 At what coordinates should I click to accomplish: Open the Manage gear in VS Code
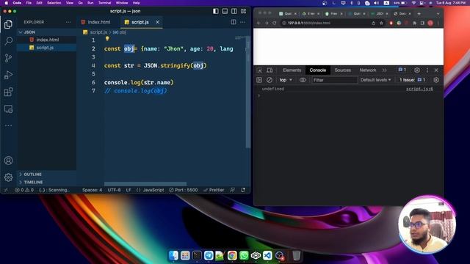point(8,177)
